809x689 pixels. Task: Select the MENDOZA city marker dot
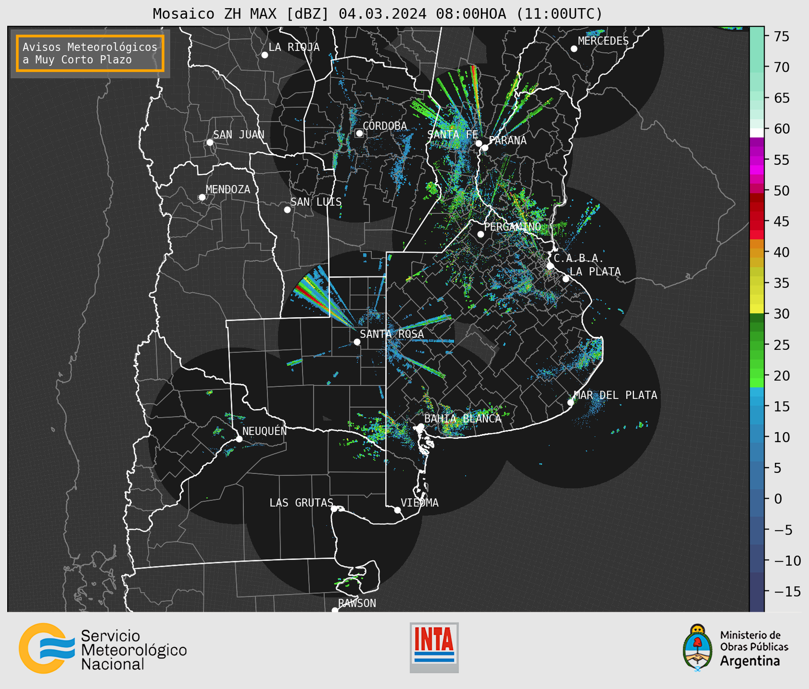pyautogui.click(x=202, y=197)
